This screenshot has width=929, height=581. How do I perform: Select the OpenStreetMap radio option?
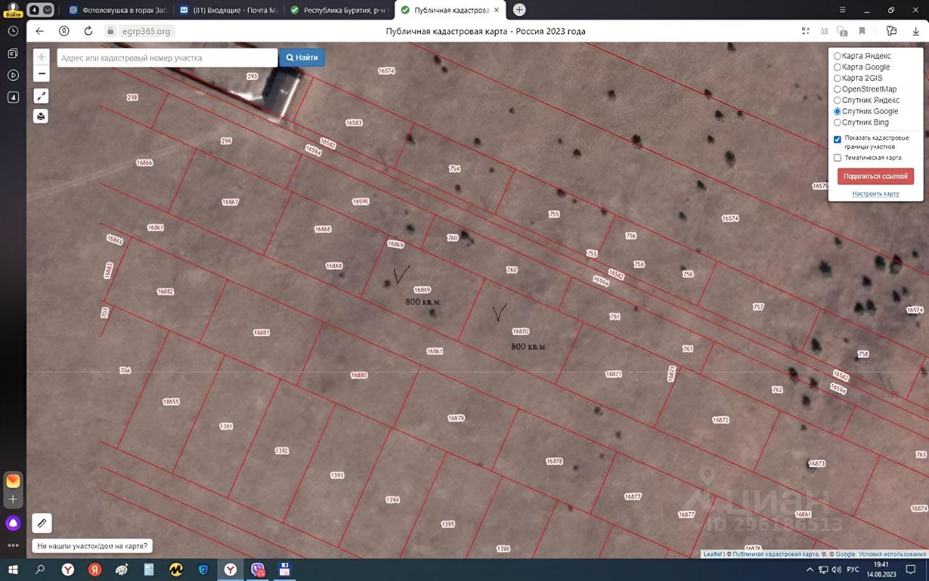tap(838, 89)
